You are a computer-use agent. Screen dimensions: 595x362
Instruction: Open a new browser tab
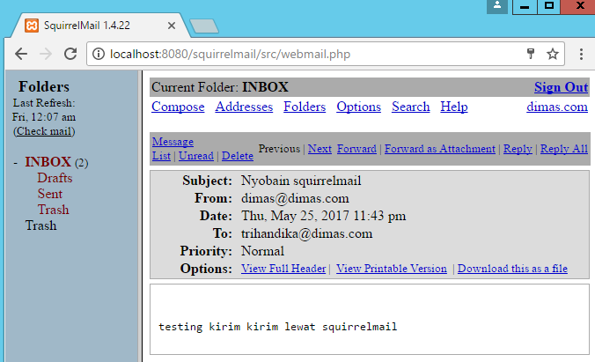[x=204, y=26]
